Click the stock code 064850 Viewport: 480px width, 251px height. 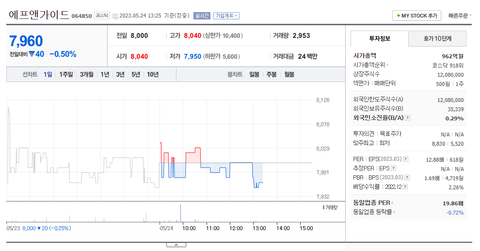point(82,16)
